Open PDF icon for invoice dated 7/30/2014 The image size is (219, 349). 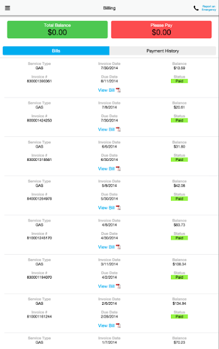tap(118, 90)
